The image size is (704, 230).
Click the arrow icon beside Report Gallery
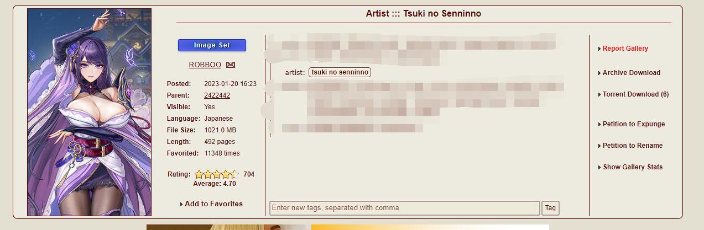[599, 49]
